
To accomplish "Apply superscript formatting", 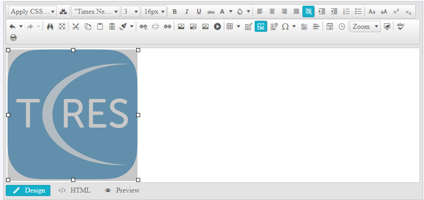I will click(x=396, y=11).
